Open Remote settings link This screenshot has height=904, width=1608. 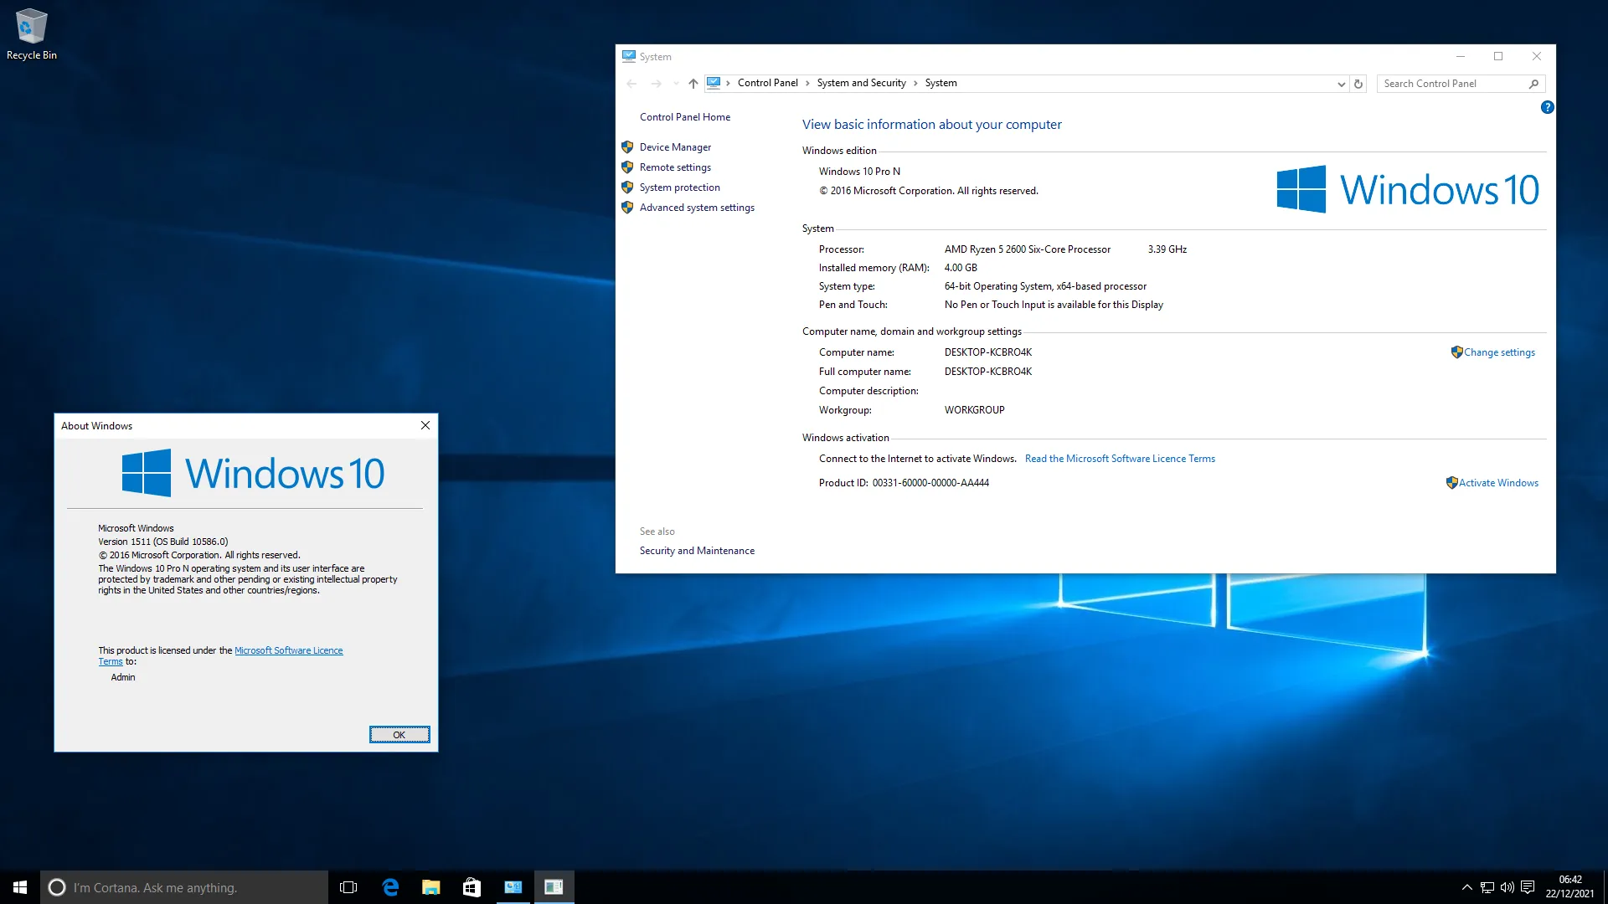675,167
